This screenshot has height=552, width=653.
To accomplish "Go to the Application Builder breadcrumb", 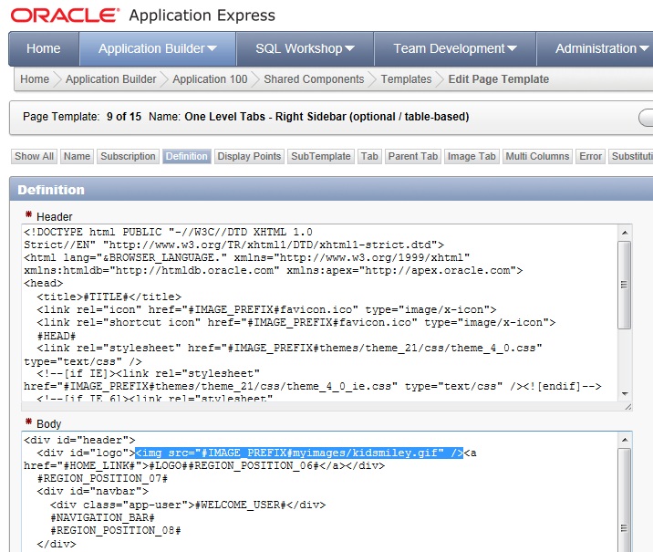I will [110, 79].
